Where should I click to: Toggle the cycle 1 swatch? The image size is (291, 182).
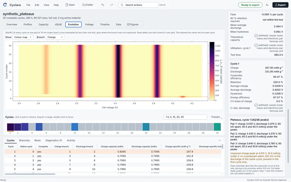click(10, 127)
